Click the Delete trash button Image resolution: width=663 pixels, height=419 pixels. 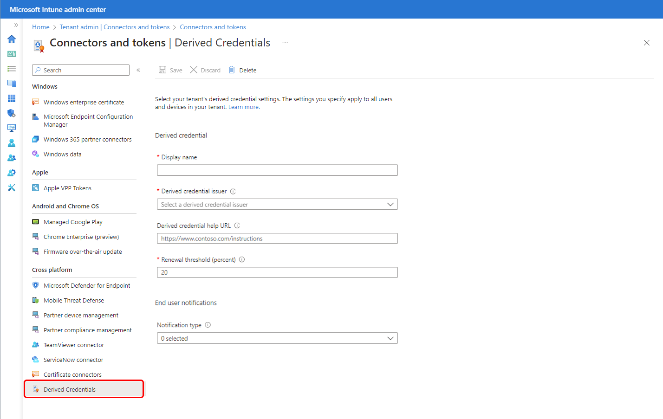click(242, 70)
